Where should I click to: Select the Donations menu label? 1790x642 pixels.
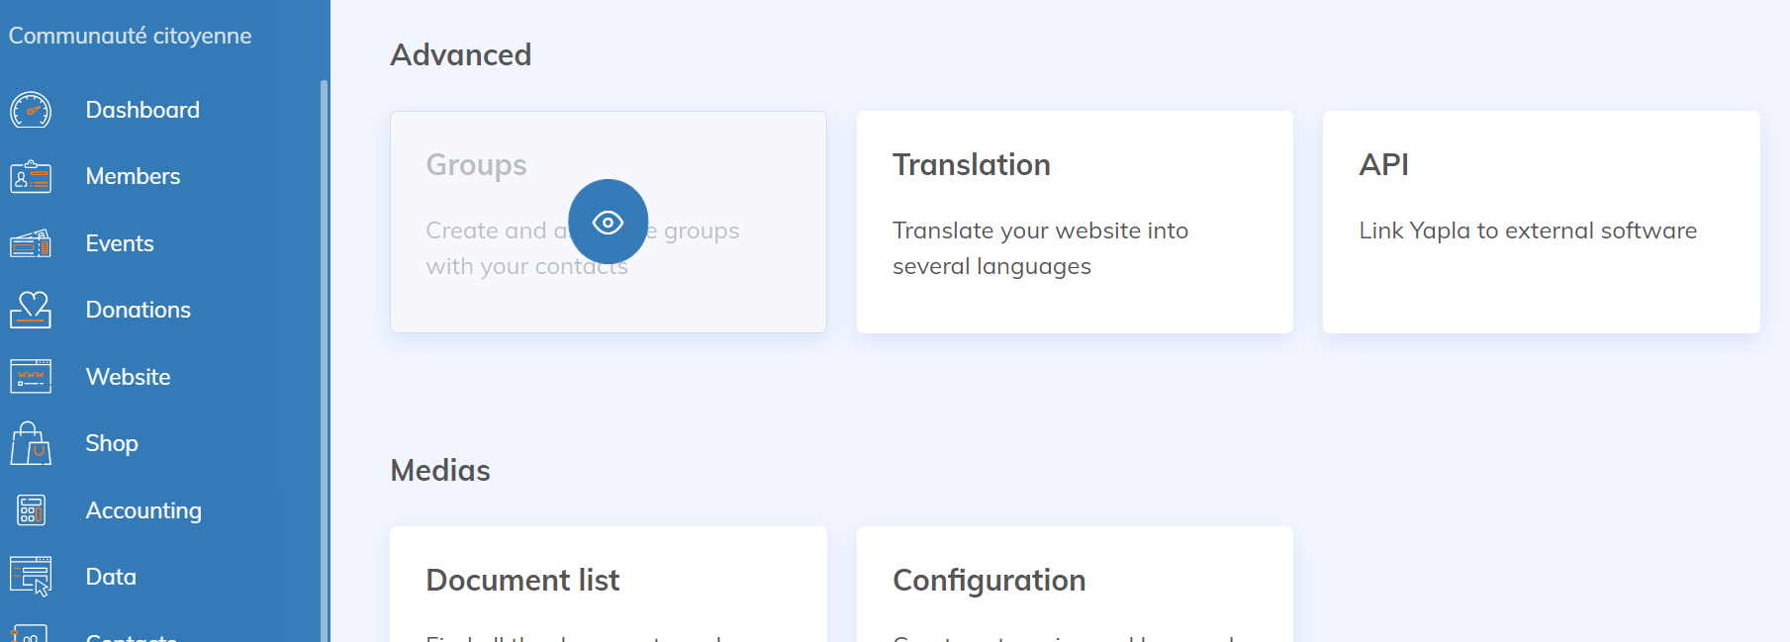click(x=138, y=310)
